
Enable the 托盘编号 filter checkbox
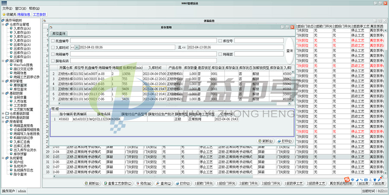pos(52,40)
